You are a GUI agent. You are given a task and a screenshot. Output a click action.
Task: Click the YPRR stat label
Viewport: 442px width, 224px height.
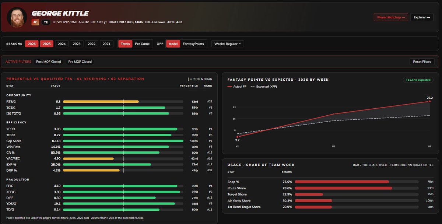click(x=10, y=129)
